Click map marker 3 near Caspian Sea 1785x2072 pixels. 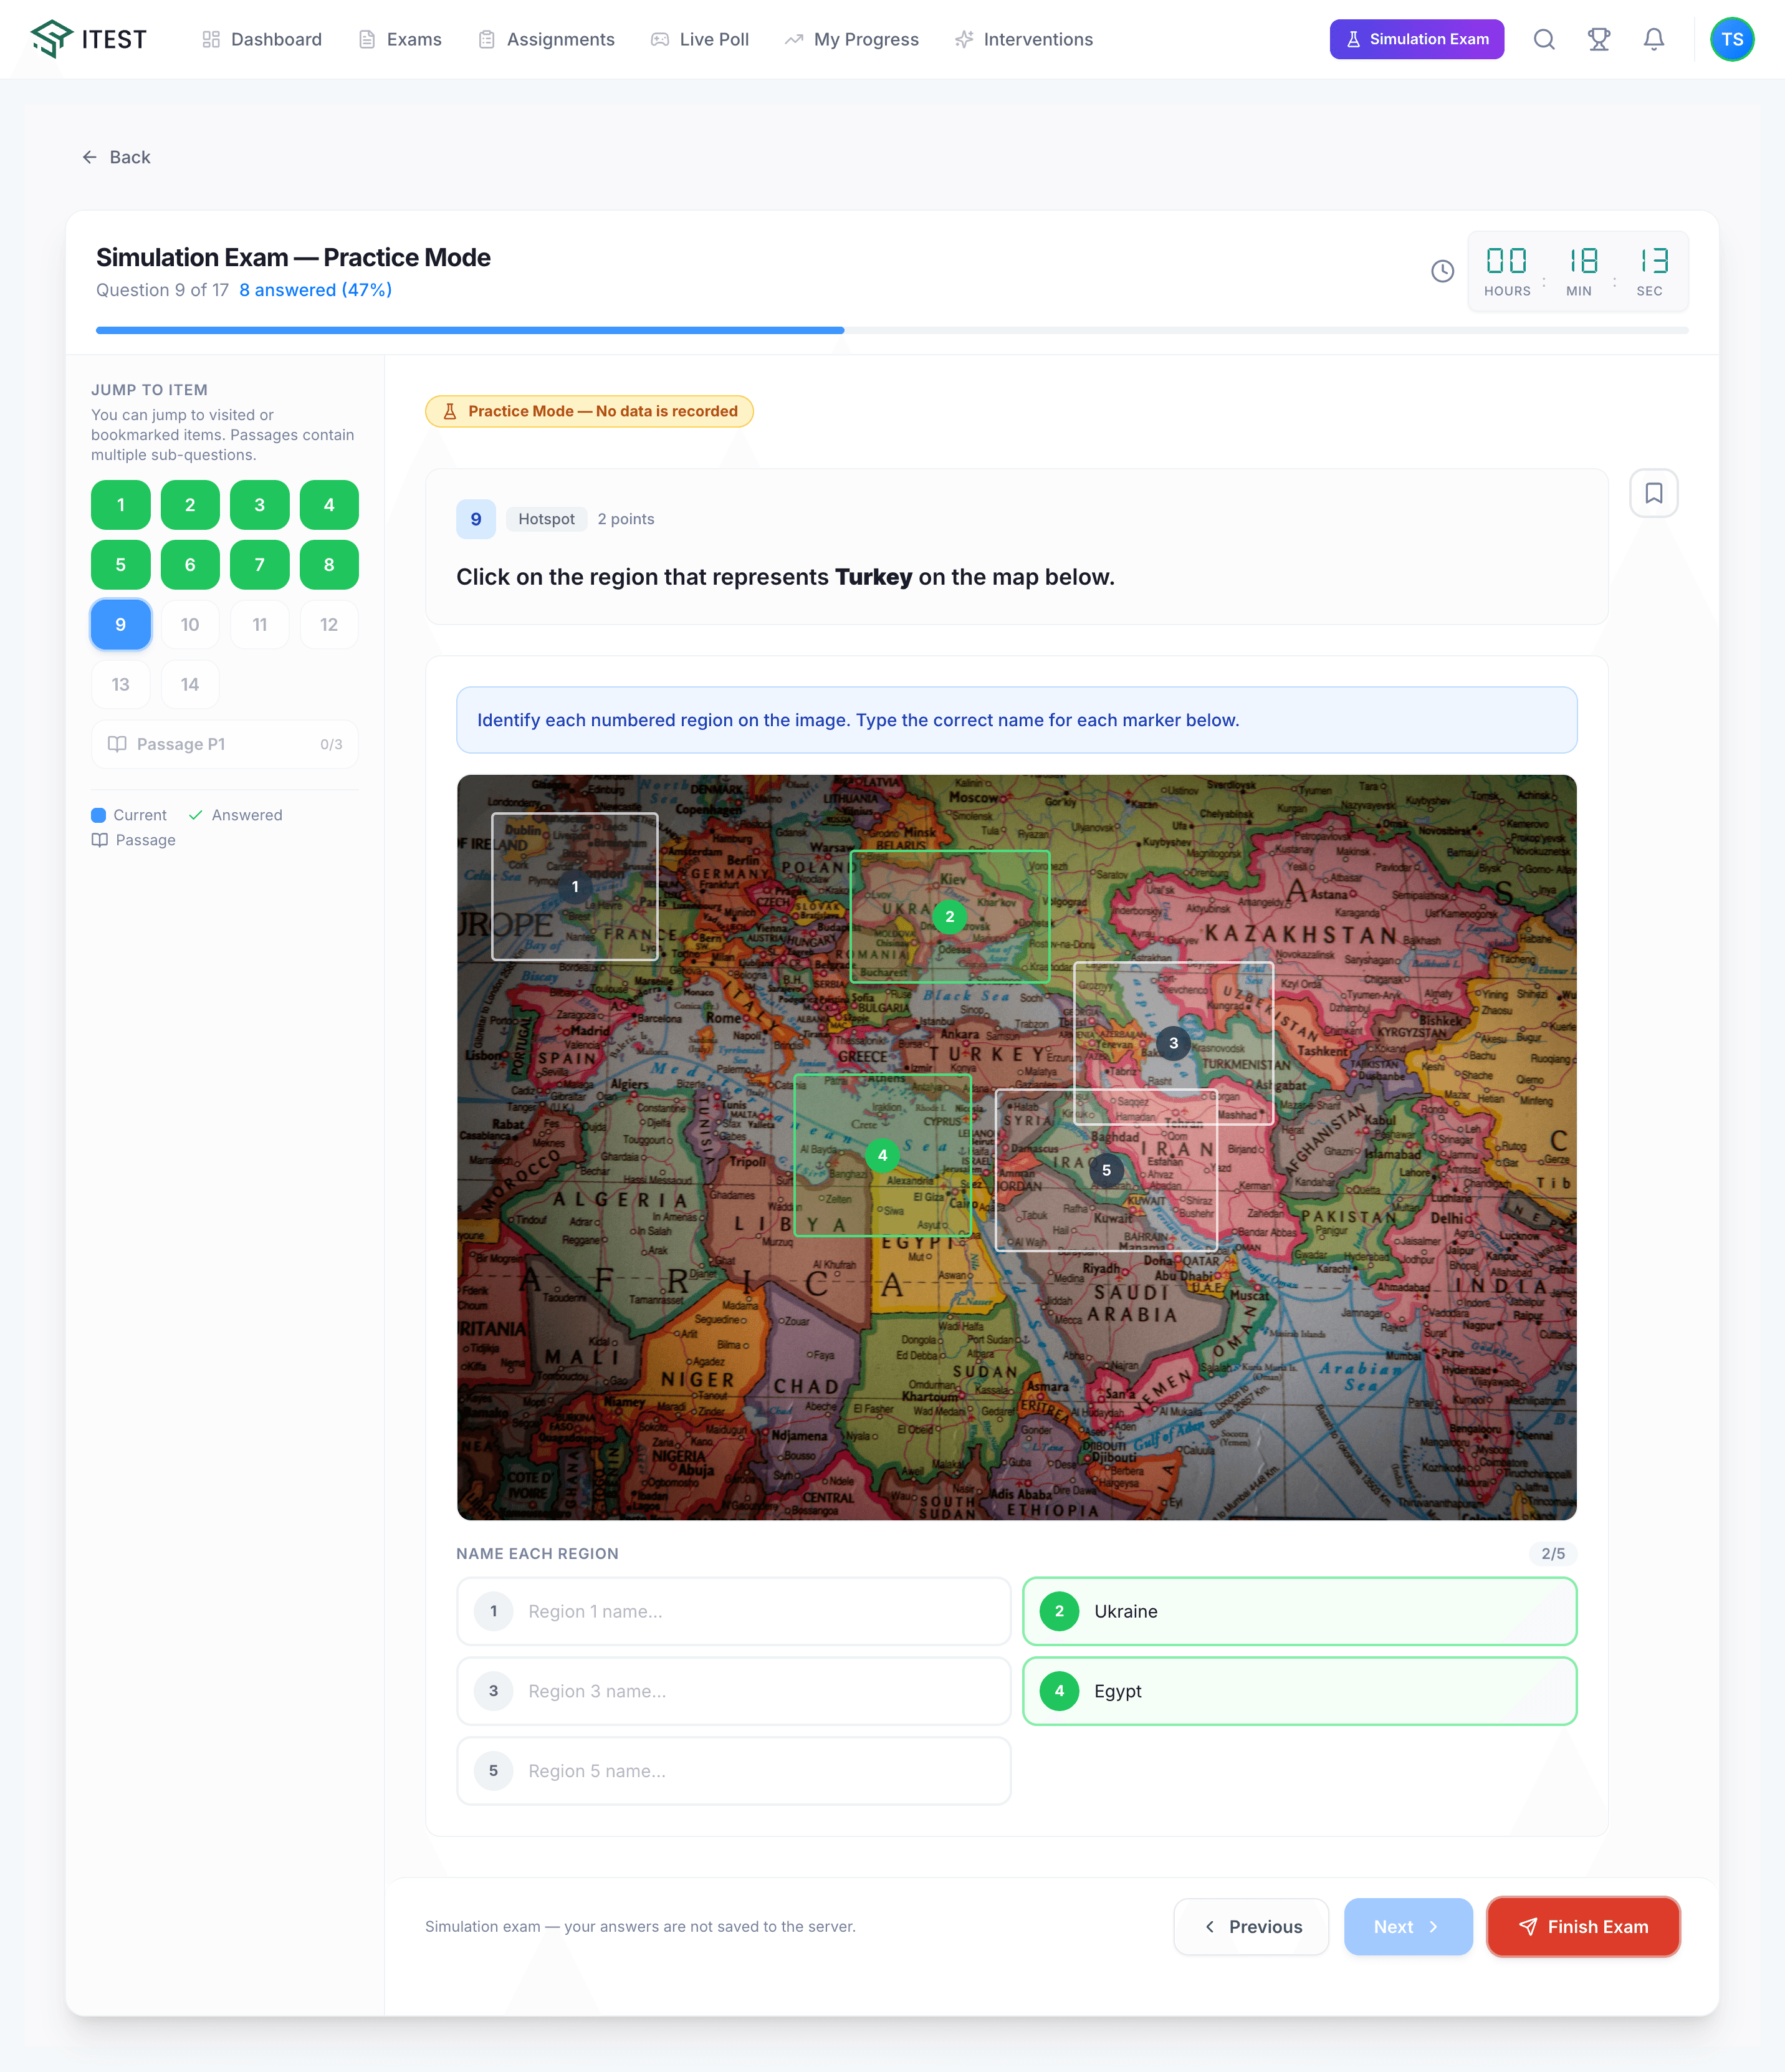[x=1174, y=1043]
